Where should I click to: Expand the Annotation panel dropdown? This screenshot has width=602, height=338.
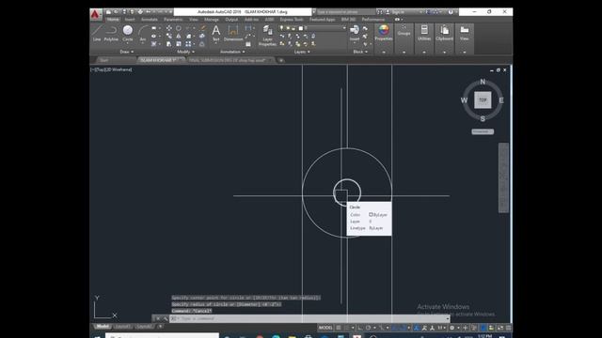(x=232, y=52)
